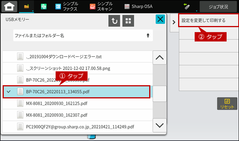Select MX-8081_20200930_162307.pdf
Viewport: 239px width, 141px height.
click(77, 115)
